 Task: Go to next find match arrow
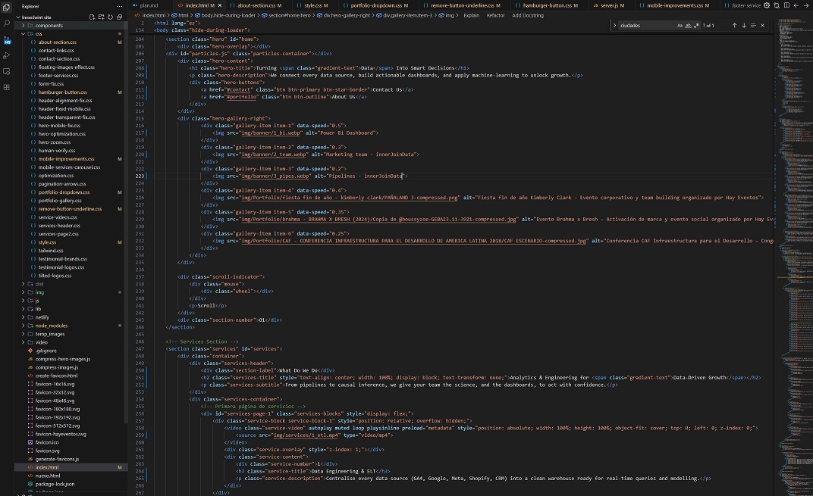pyautogui.click(x=744, y=26)
